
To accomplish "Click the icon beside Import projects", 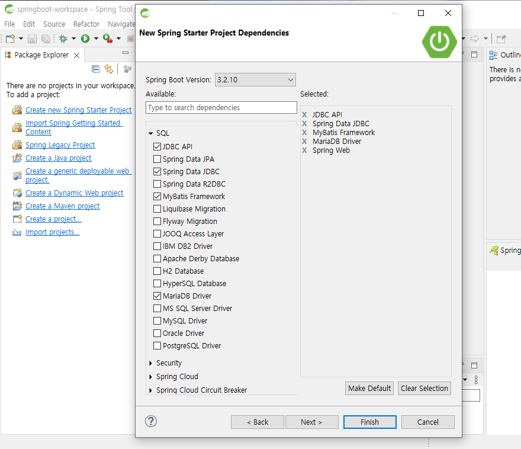I will (x=17, y=232).
